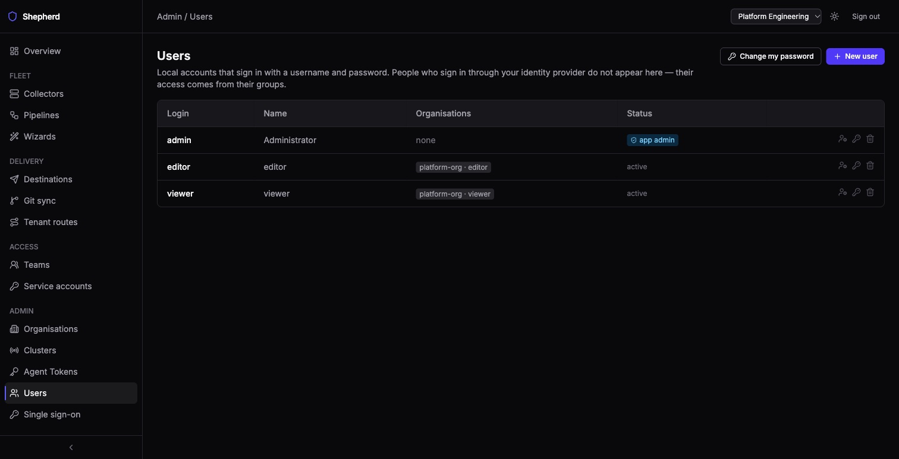Delete the admin user via trash icon
The height and width of the screenshot is (459, 899).
(x=870, y=139)
